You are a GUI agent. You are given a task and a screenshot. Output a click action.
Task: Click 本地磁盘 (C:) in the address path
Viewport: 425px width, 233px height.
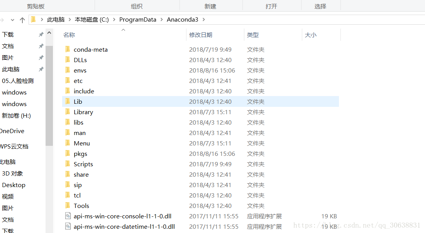pos(91,20)
